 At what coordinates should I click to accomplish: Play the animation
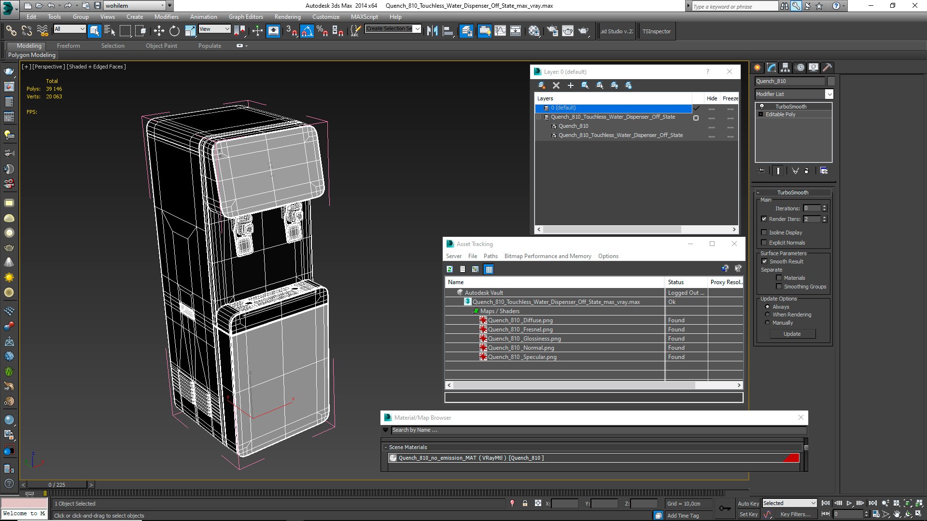(x=849, y=503)
